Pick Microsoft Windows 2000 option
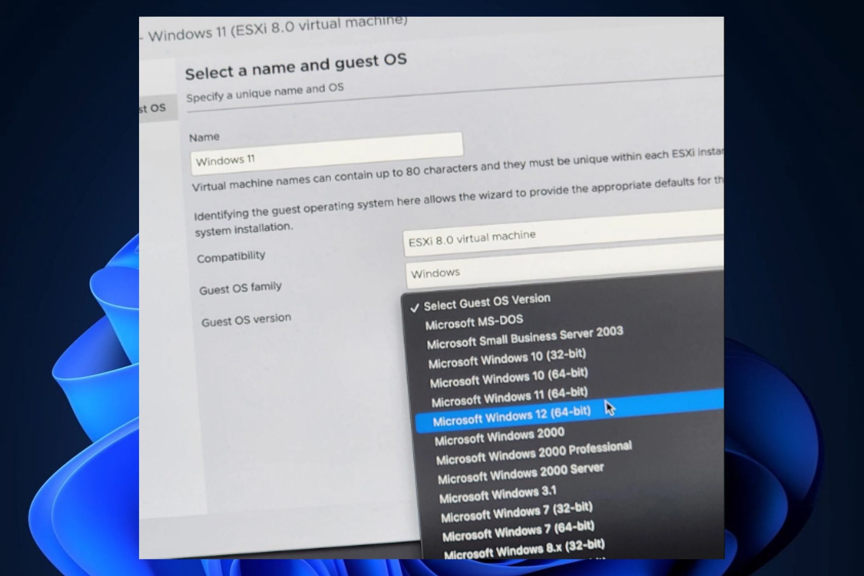Image resolution: width=864 pixels, height=576 pixels. 499,436
